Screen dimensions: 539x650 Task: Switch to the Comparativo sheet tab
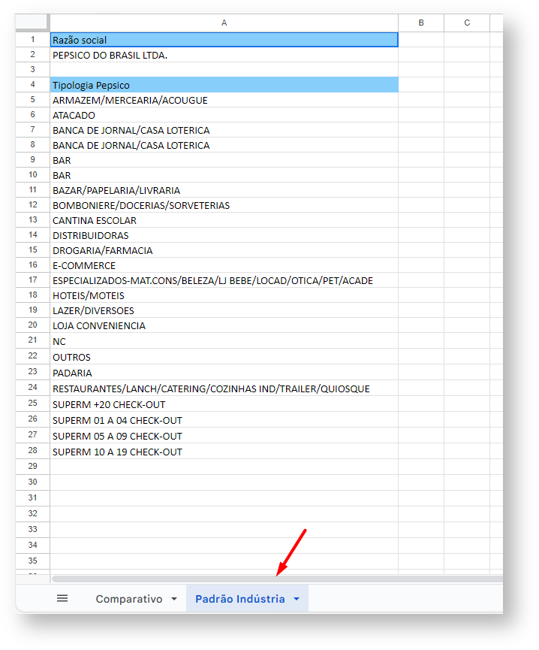click(x=129, y=599)
